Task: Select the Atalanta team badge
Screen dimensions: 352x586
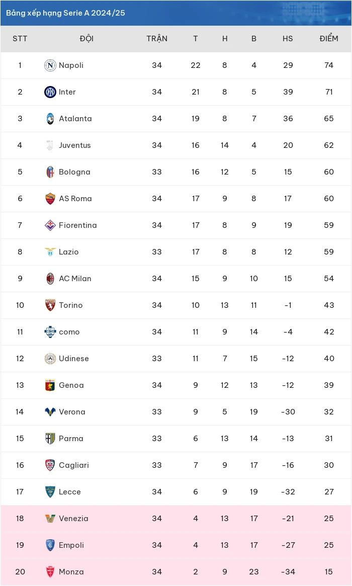Action: (x=50, y=119)
